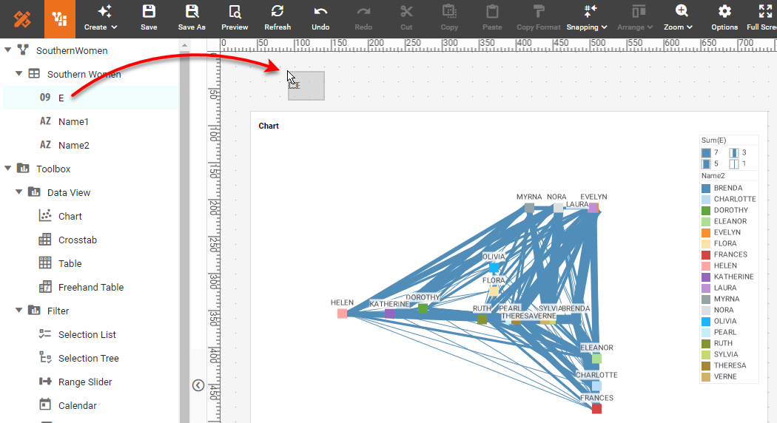
Task: Collapse the Southern Women table node
Action: (x=18, y=74)
